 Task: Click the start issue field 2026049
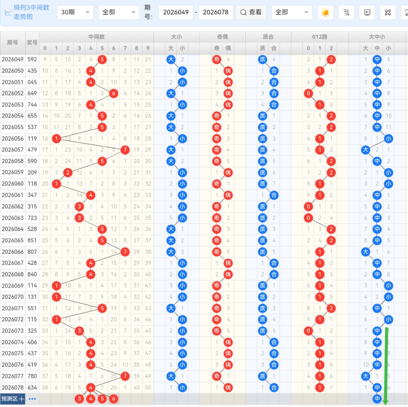click(x=176, y=12)
